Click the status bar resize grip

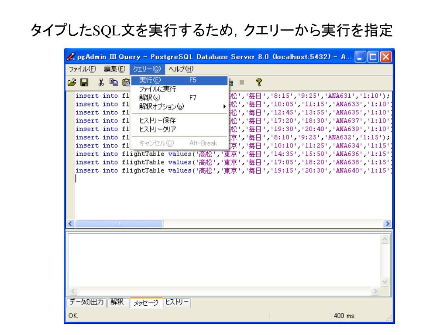point(389,318)
